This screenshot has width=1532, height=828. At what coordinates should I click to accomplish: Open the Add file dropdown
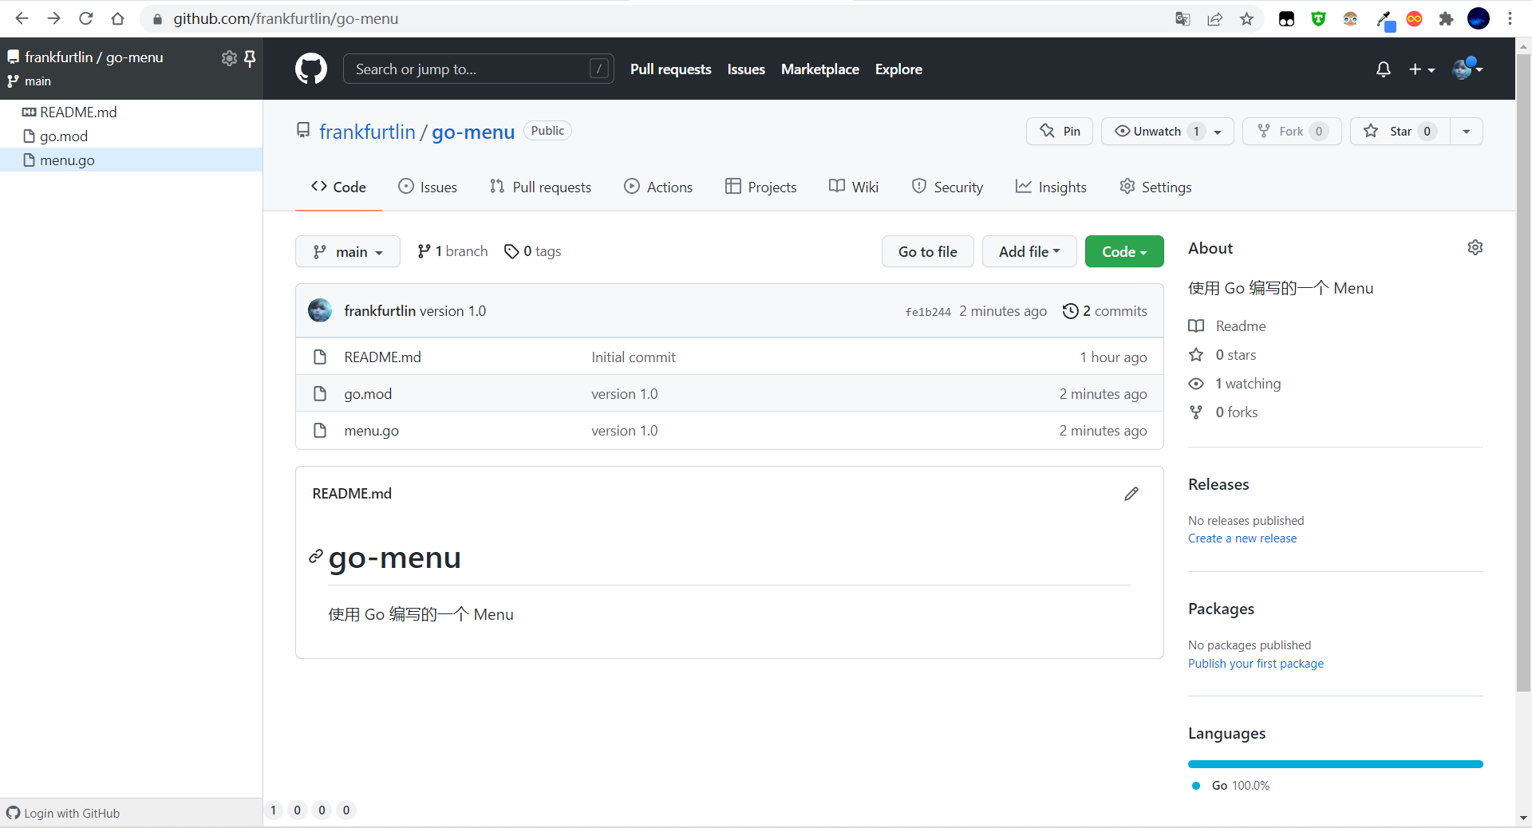(1029, 251)
